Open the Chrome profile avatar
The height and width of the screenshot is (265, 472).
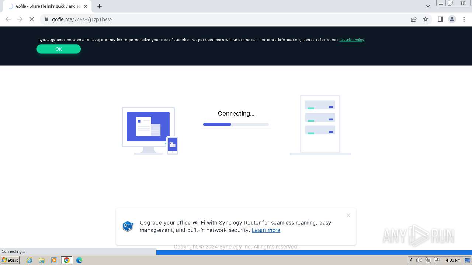452,19
